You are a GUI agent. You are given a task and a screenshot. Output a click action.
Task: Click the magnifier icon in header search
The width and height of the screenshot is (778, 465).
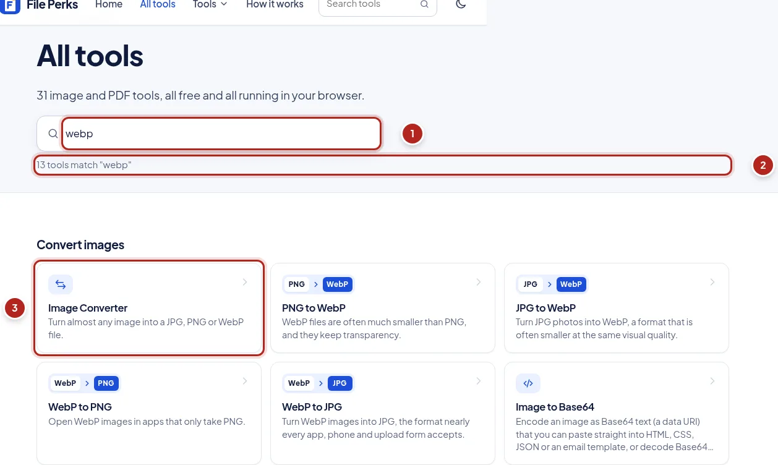coord(424,4)
